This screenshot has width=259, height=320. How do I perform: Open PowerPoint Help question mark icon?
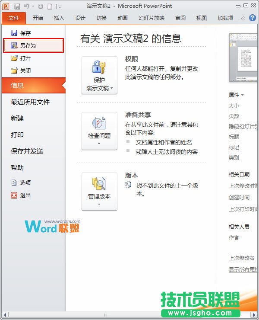click(x=252, y=18)
